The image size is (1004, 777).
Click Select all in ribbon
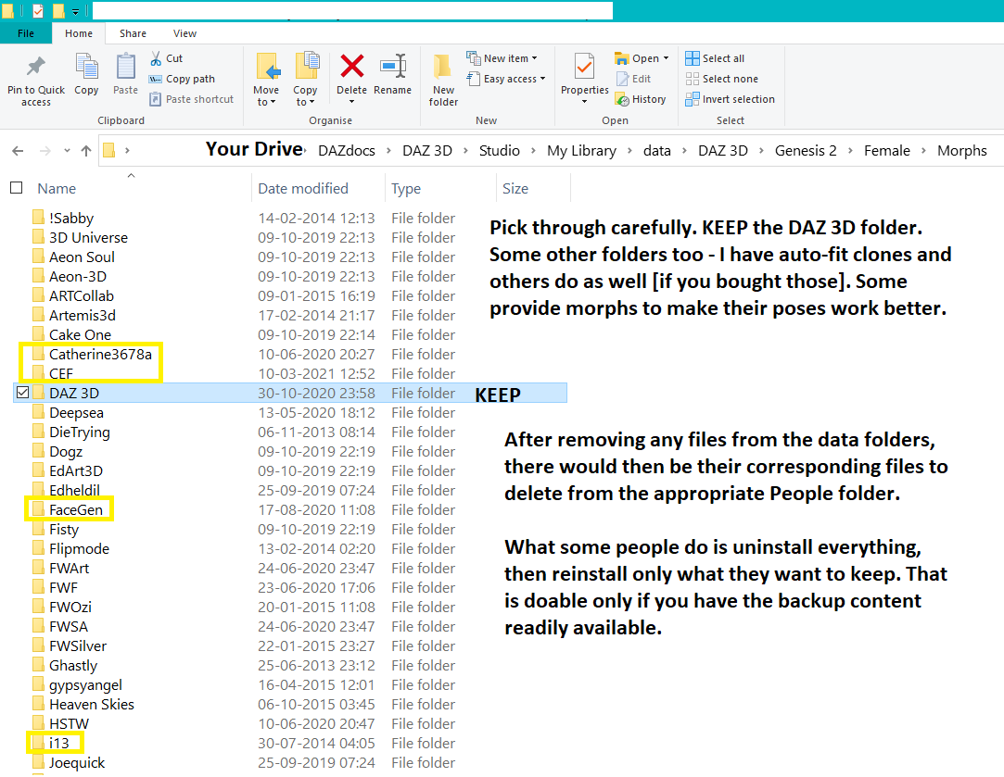pyautogui.click(x=715, y=59)
